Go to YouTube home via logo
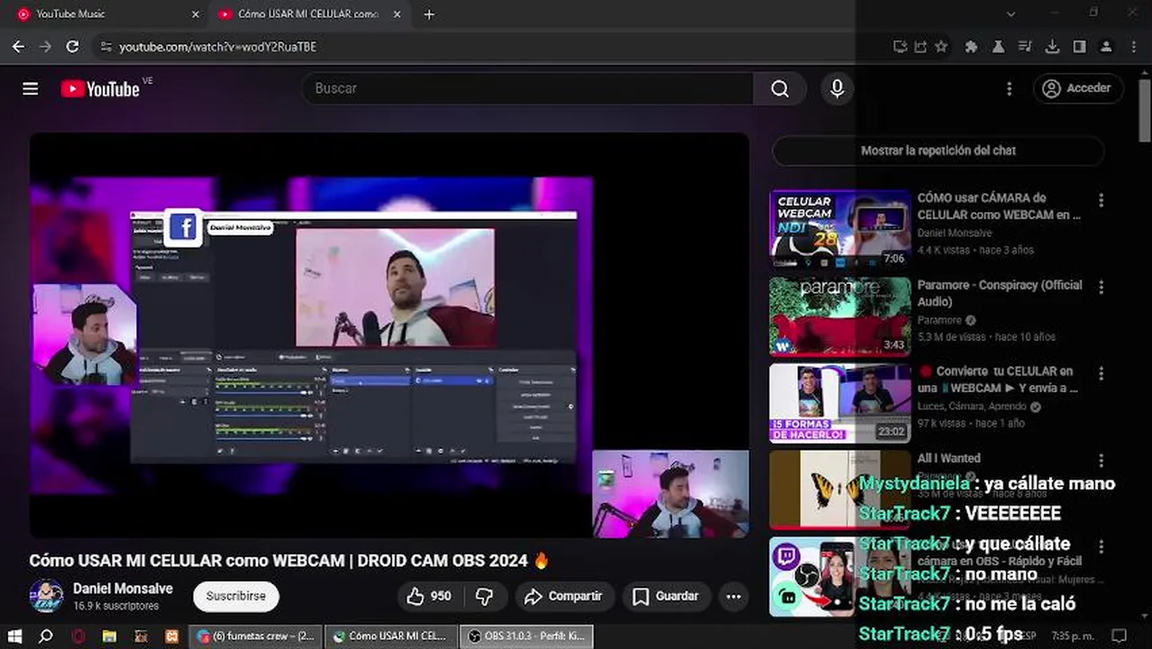This screenshot has width=1152, height=649. tap(100, 88)
